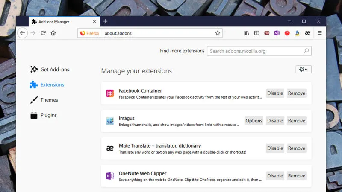Click the red HD extension icon

267,33
